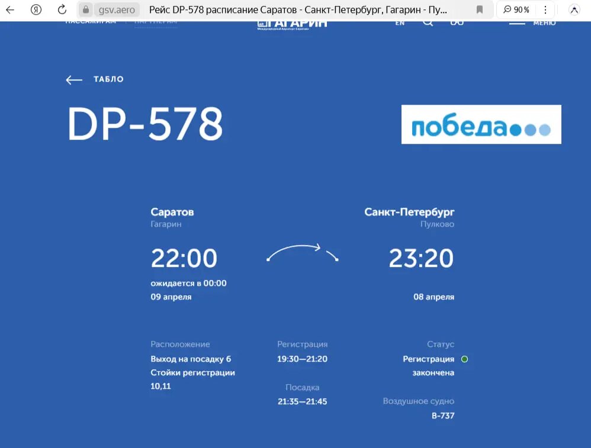591x448 pixels.
Task: Switch site language to EN
Action: [400, 23]
